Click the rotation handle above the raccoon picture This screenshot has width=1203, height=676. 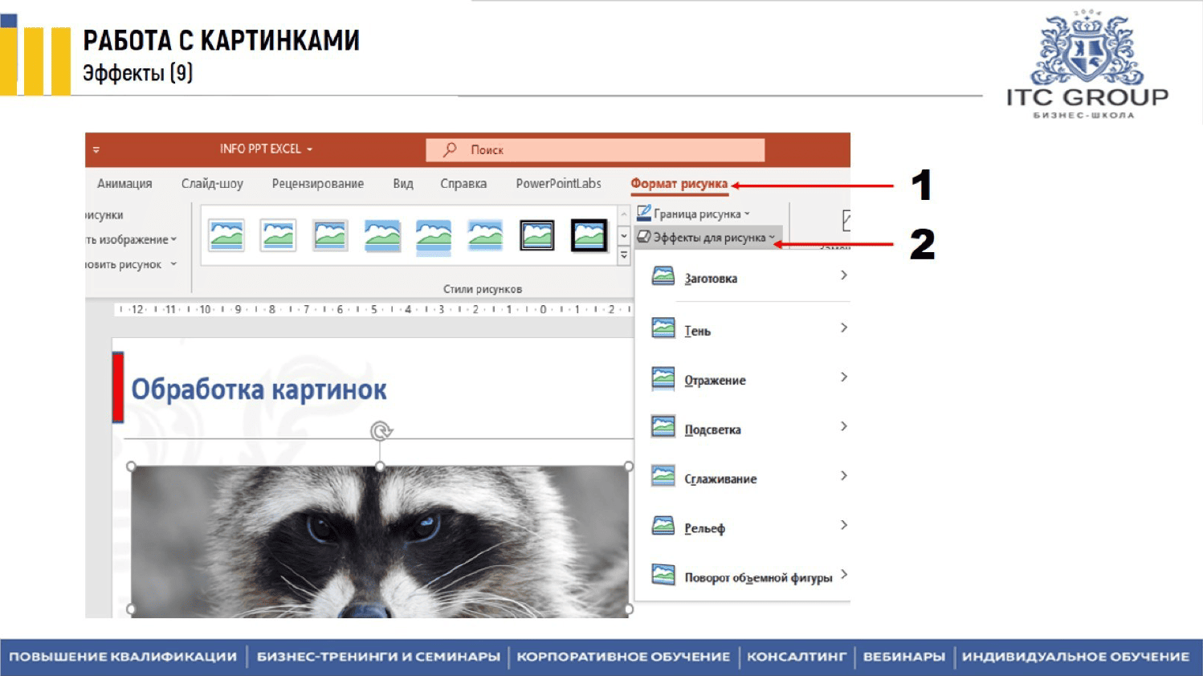(x=381, y=432)
